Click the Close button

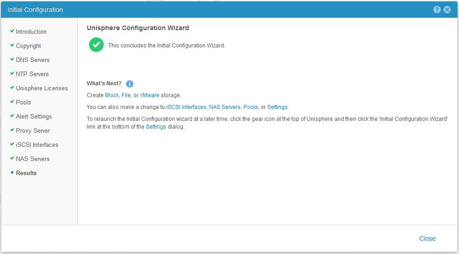point(427,238)
